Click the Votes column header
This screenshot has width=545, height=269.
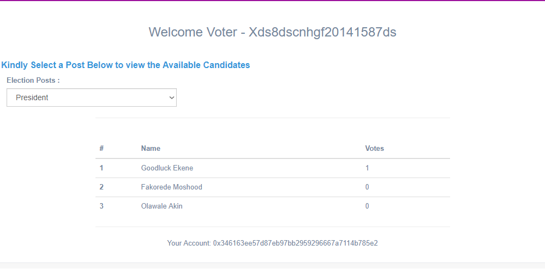coord(374,149)
